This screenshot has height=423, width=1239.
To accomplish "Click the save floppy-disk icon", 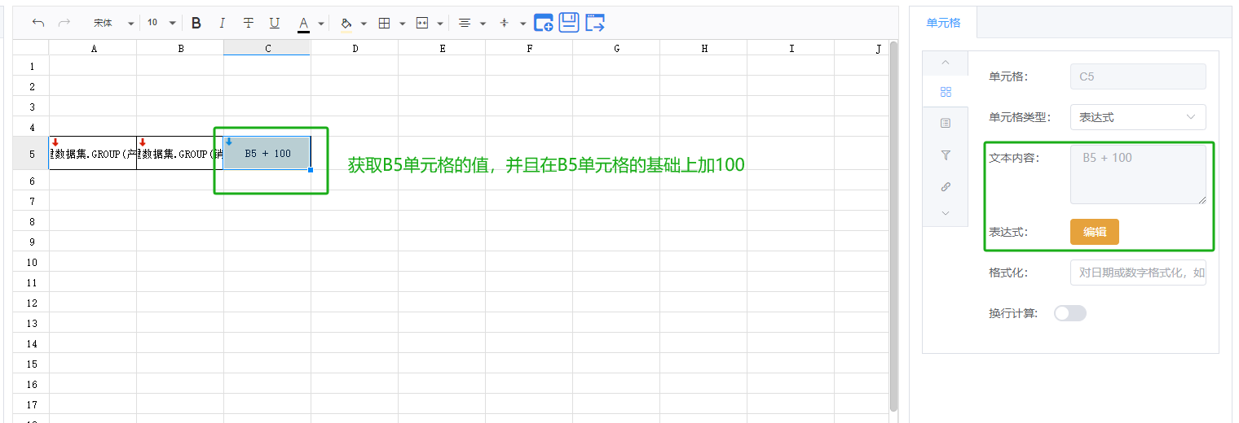I will (x=569, y=22).
